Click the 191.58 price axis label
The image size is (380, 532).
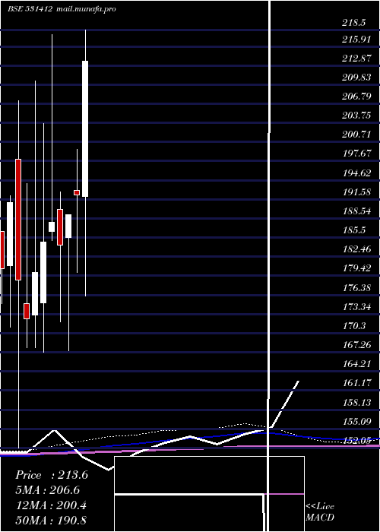tap(356, 192)
